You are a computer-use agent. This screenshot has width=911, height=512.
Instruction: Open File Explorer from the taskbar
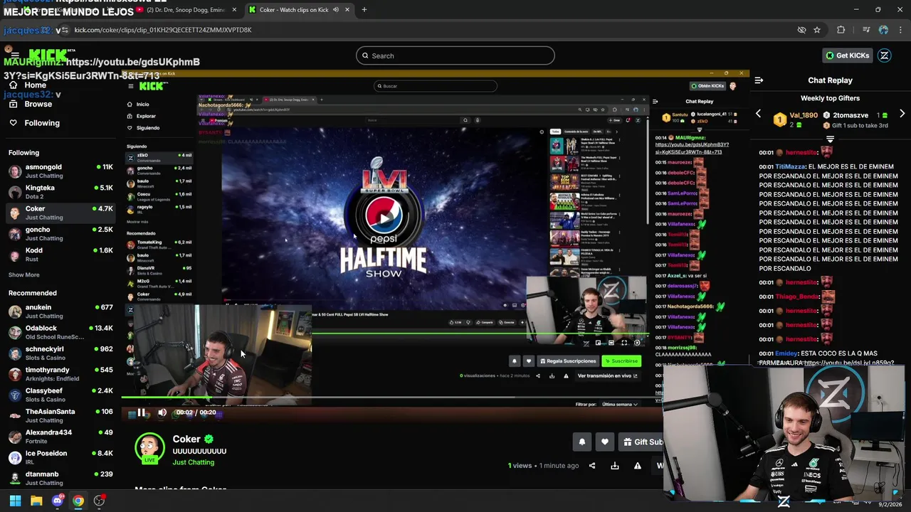(x=36, y=501)
